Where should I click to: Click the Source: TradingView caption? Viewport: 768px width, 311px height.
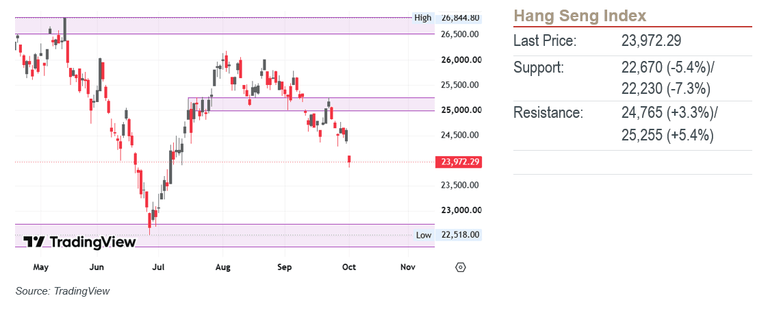click(x=63, y=291)
